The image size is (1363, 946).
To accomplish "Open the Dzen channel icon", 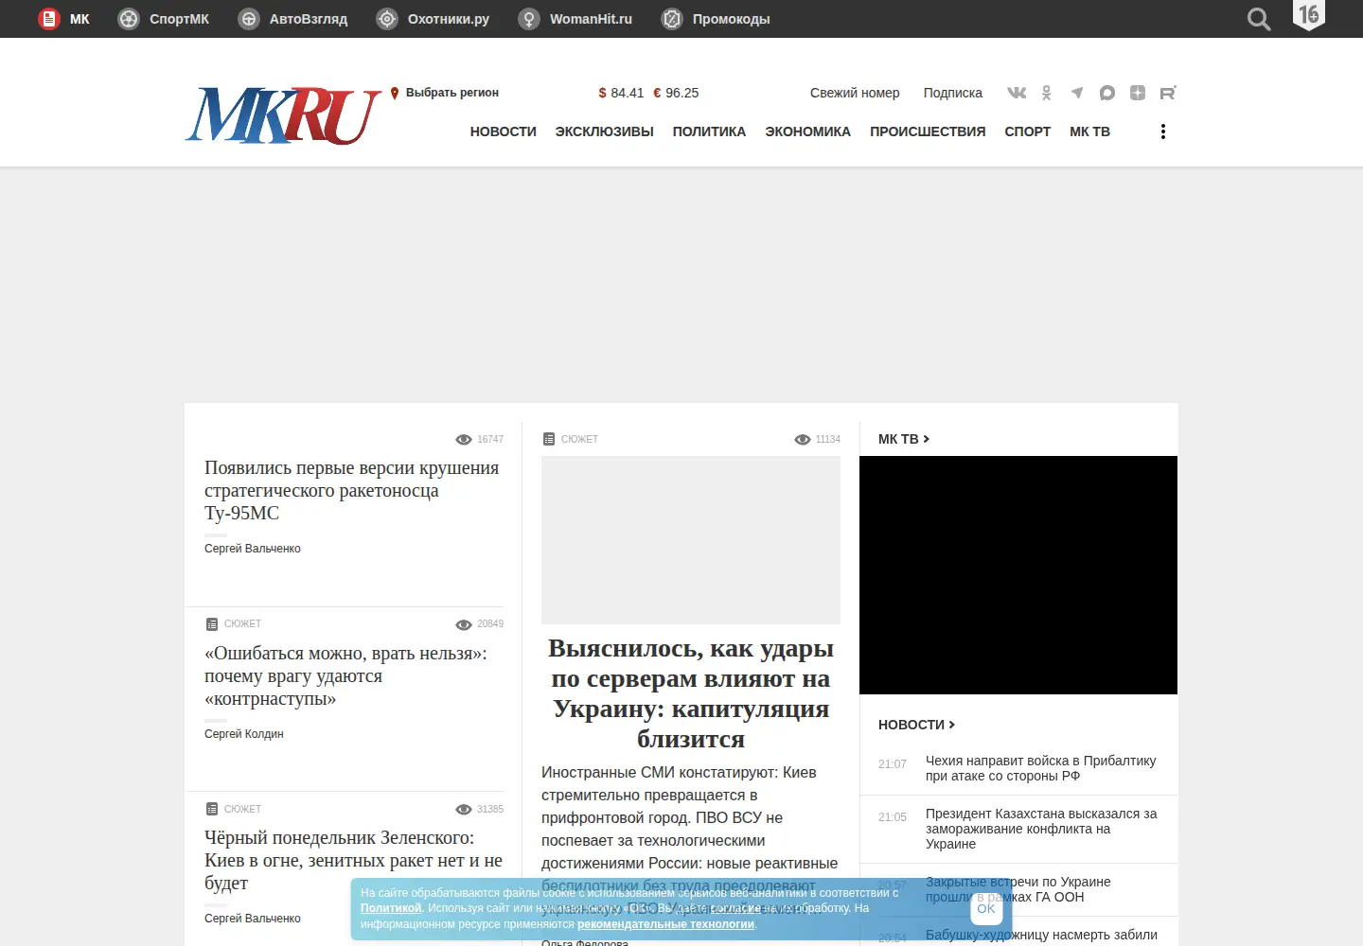I will coord(1138,93).
